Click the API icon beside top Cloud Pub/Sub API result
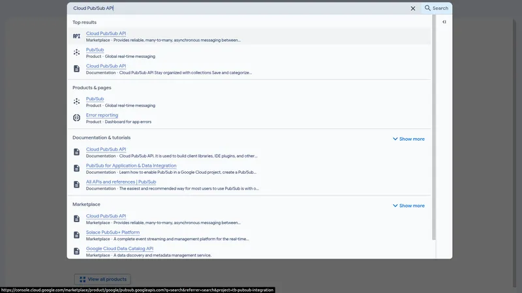 (x=76, y=36)
